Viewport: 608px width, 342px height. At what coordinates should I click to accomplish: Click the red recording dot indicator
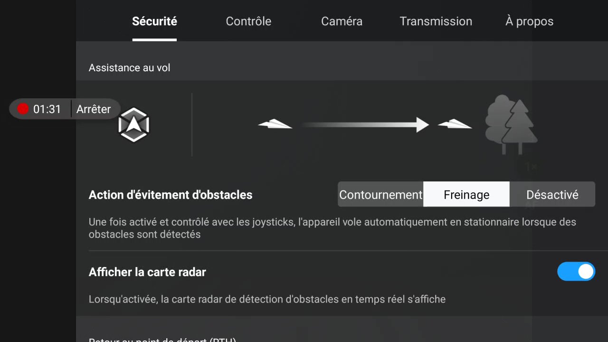click(x=23, y=109)
